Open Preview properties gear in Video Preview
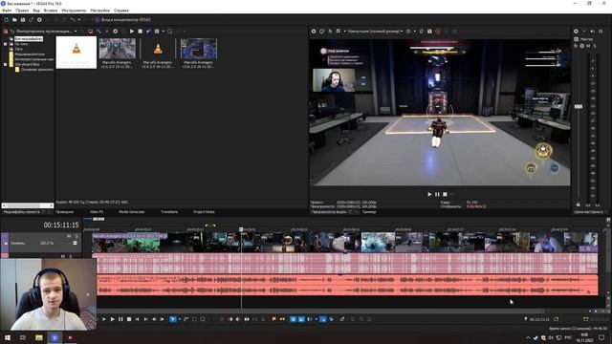Viewport: 612px width, 344px height. (x=314, y=32)
